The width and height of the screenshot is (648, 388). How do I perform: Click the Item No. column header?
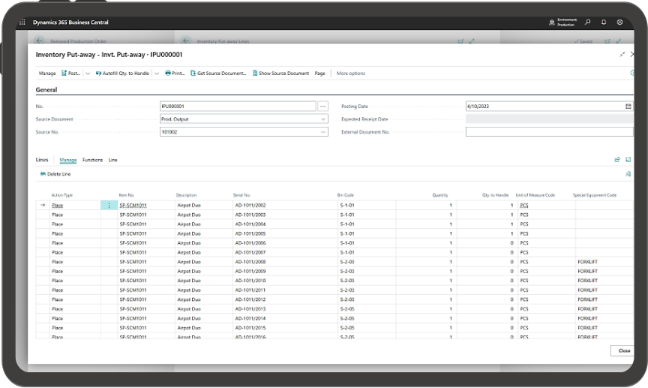(127, 195)
